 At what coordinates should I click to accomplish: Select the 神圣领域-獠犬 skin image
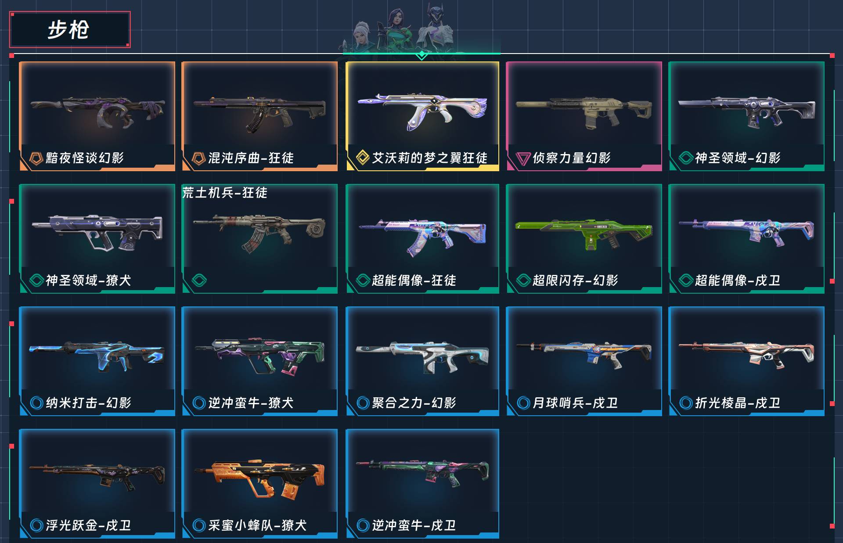97,232
